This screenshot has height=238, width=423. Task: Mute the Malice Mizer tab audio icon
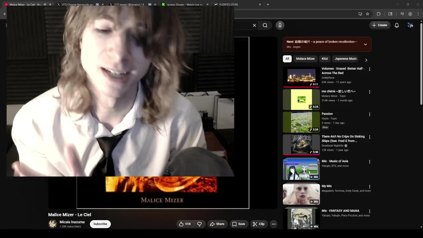pos(45,5)
